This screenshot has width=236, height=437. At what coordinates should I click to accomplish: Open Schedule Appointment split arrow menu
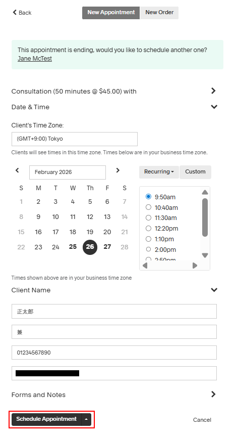pos(86,419)
